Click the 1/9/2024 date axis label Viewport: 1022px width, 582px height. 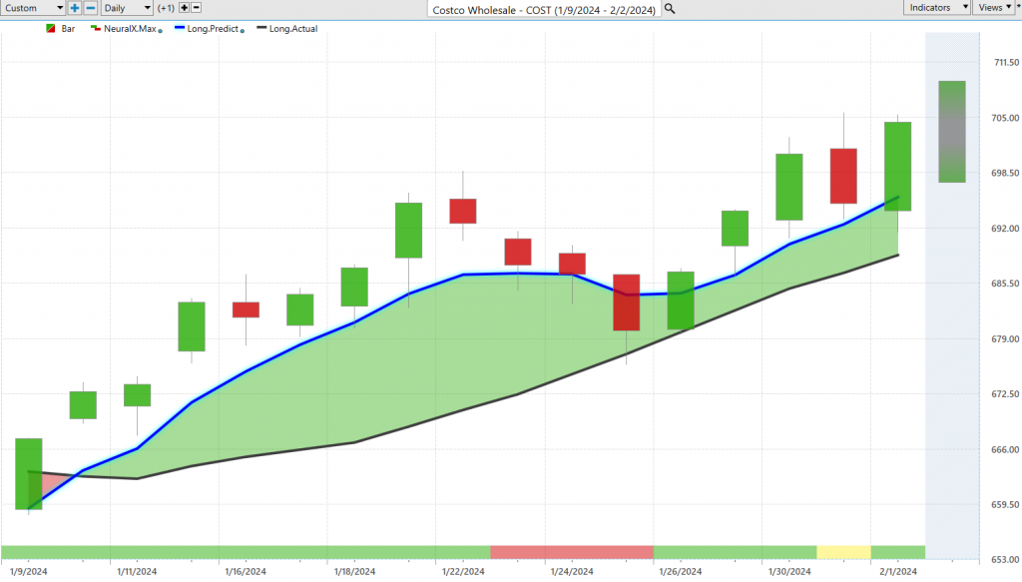(29, 572)
